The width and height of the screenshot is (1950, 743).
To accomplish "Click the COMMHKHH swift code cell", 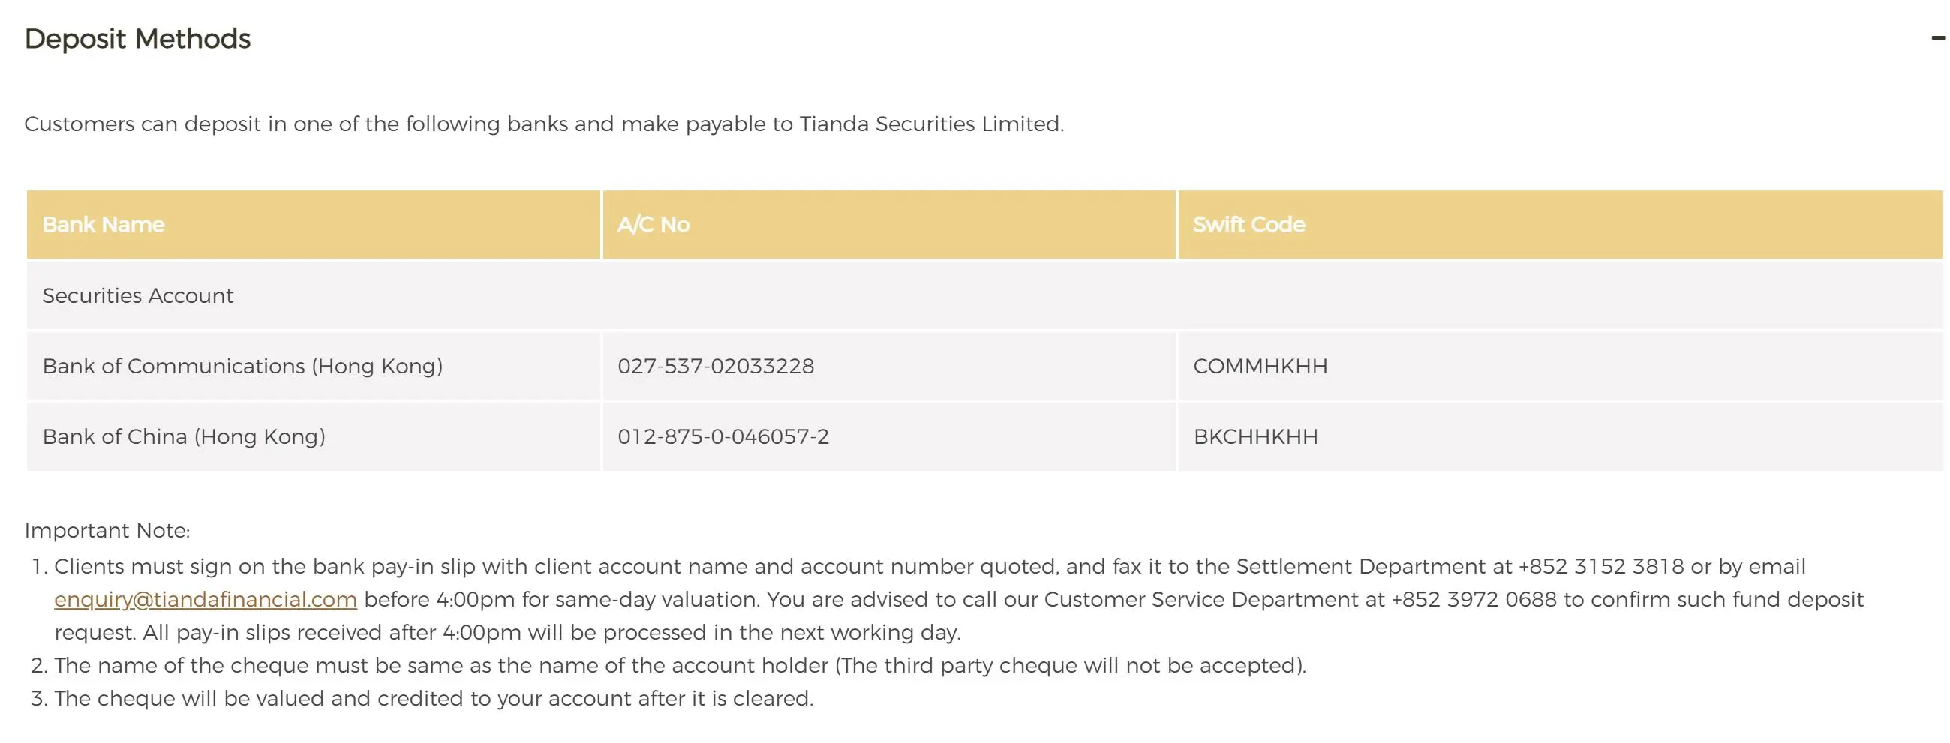I will [1560, 366].
